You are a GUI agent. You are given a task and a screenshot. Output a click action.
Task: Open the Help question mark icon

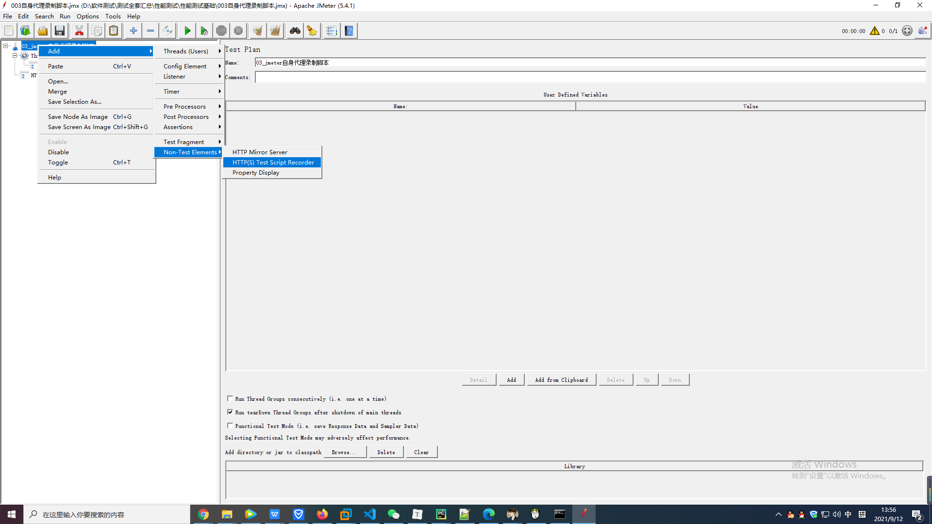tap(349, 31)
